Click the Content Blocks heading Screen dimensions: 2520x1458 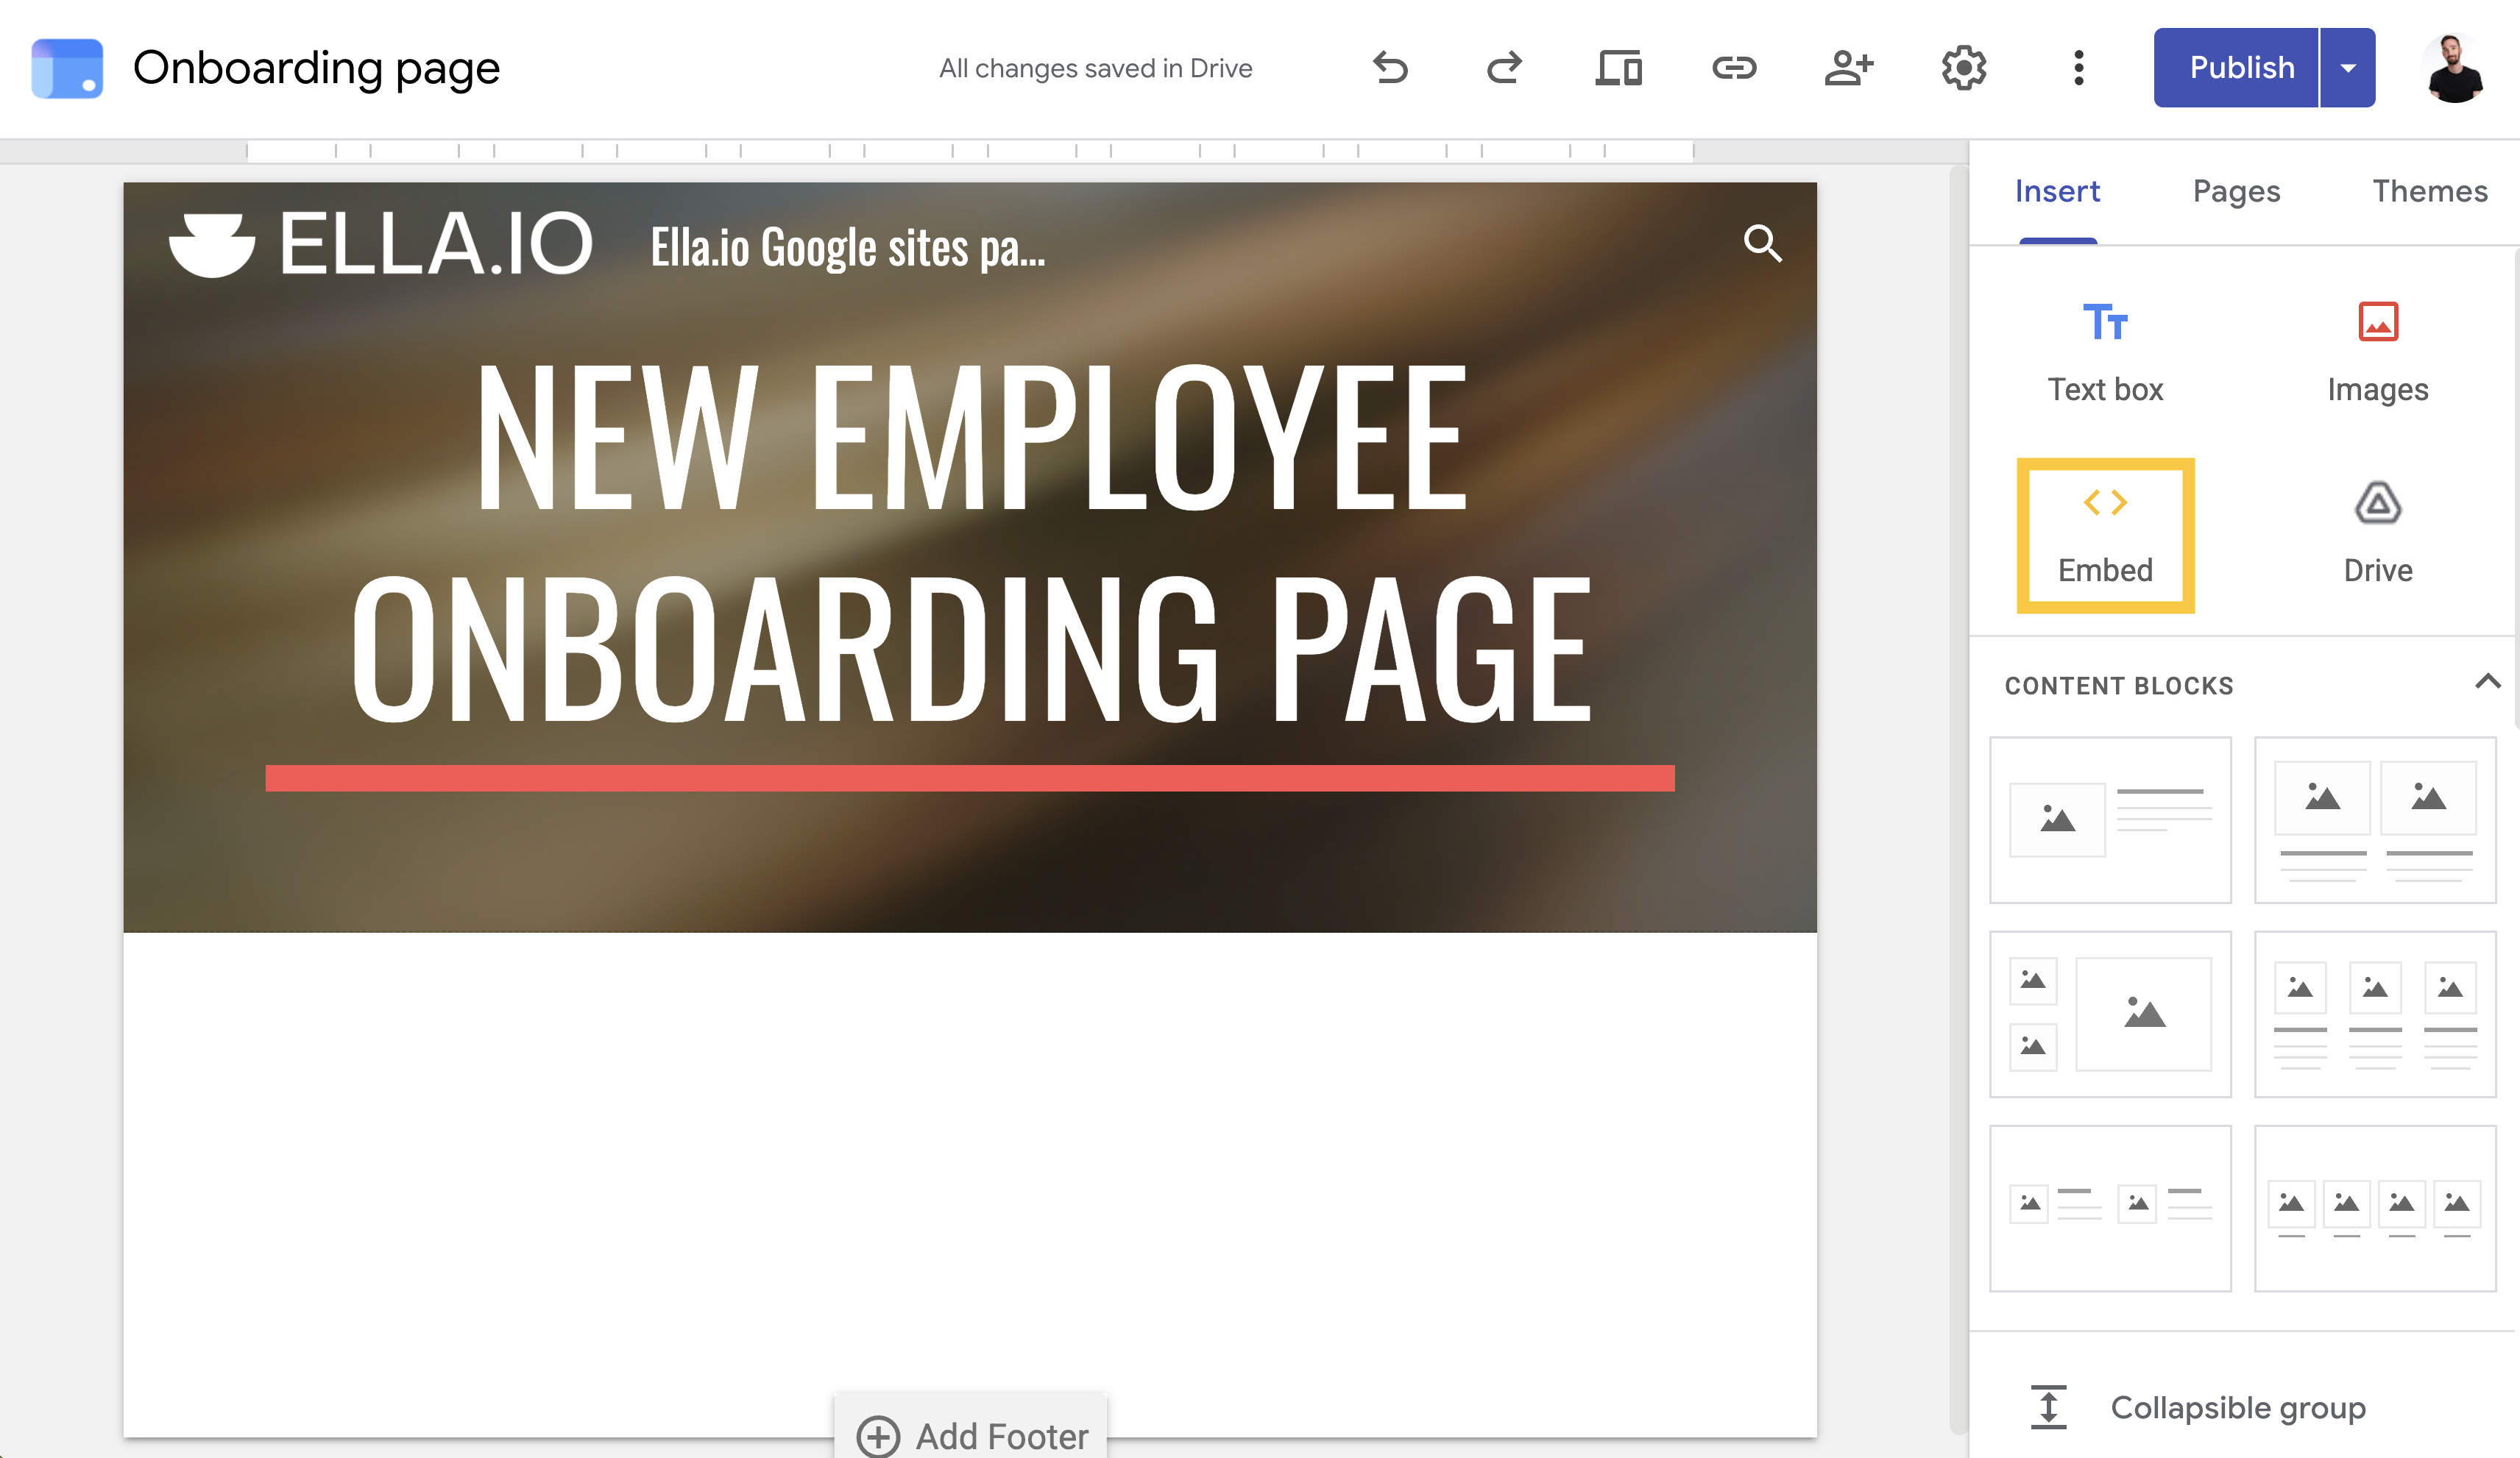click(2119, 686)
